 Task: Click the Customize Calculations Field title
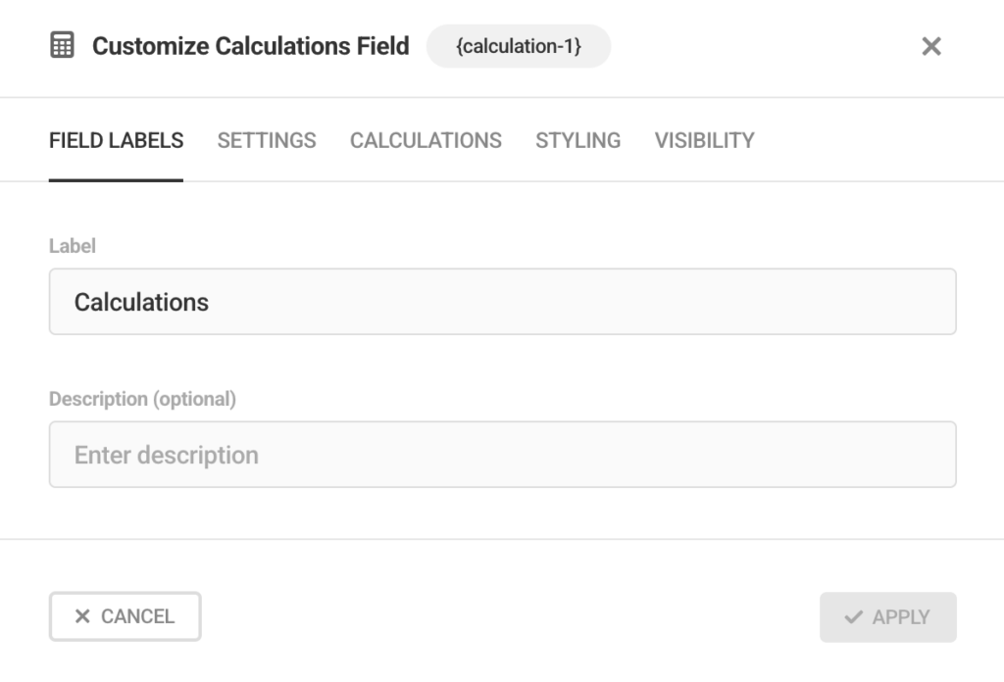pos(250,45)
